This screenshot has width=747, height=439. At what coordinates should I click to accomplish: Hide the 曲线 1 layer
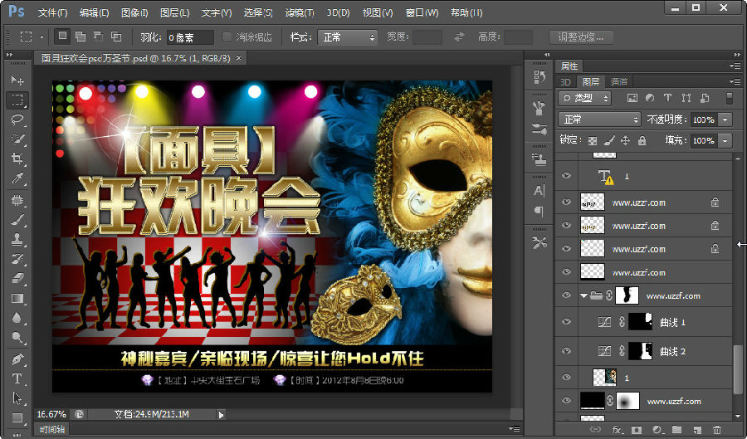point(566,321)
